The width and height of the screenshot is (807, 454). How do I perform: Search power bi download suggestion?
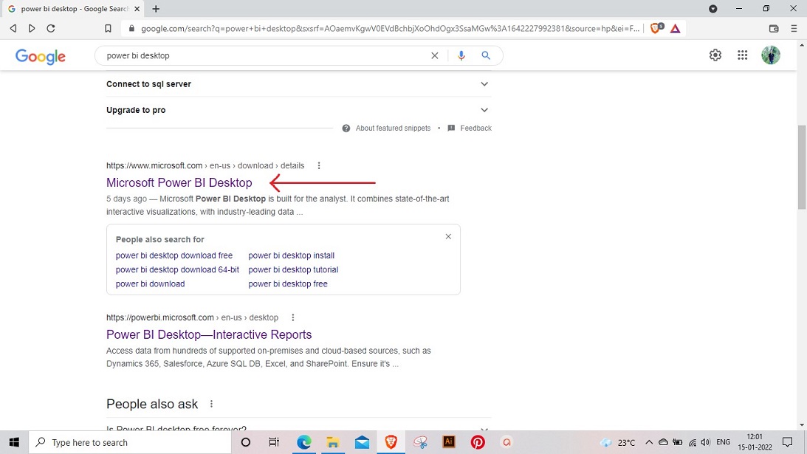coord(150,284)
